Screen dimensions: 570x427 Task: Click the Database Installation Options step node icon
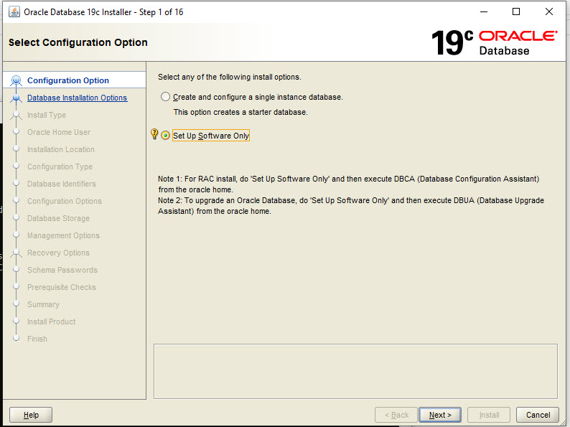(x=17, y=98)
